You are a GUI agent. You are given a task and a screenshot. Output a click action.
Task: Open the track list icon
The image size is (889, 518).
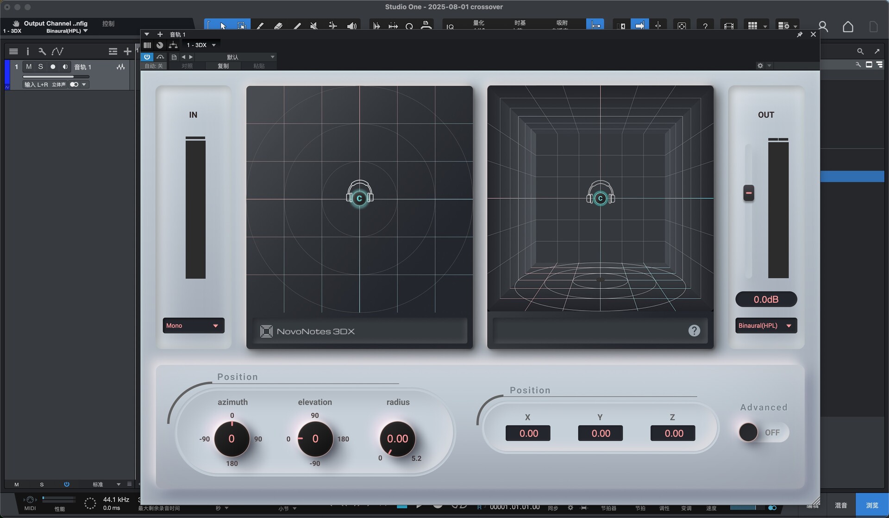click(13, 51)
